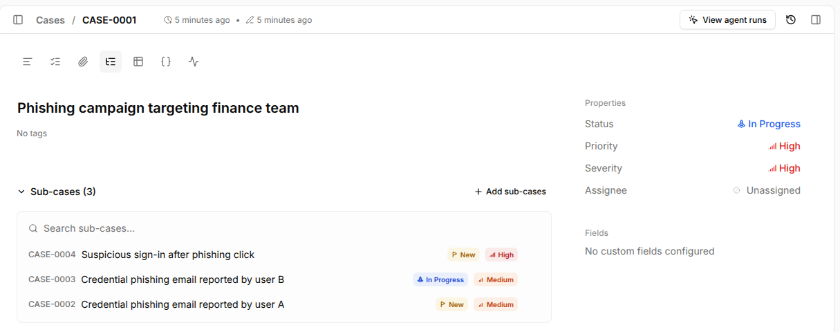Viewport: 840px width, 332px height.
Task: Click the New status badge on CASE-0004
Action: coord(463,255)
